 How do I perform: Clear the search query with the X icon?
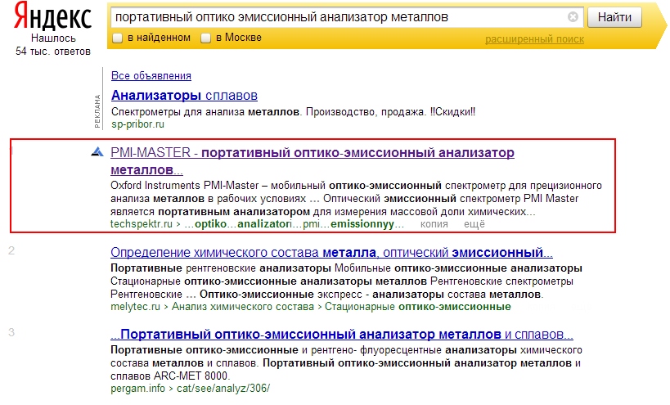point(573,17)
